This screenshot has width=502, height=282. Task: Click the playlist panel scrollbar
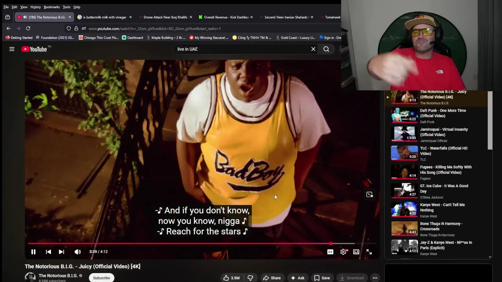click(x=490, y=120)
